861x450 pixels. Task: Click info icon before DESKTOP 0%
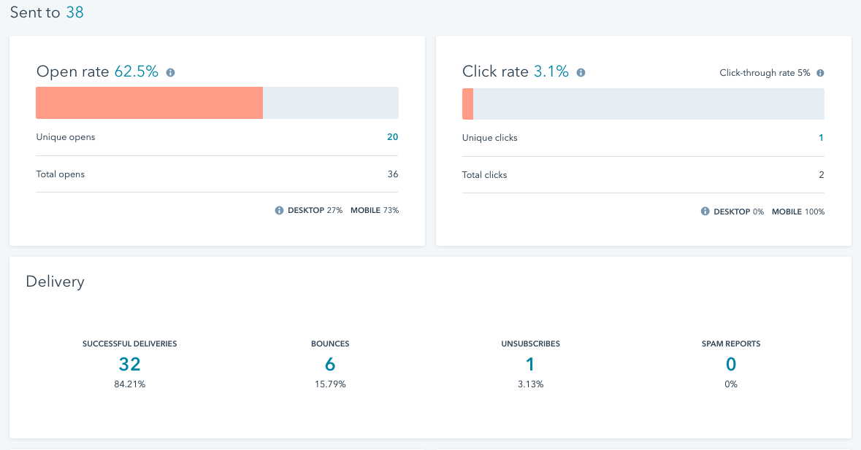705,212
